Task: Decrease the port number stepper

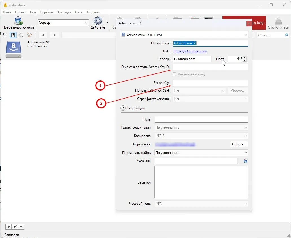Action: pyautogui.click(x=245, y=60)
